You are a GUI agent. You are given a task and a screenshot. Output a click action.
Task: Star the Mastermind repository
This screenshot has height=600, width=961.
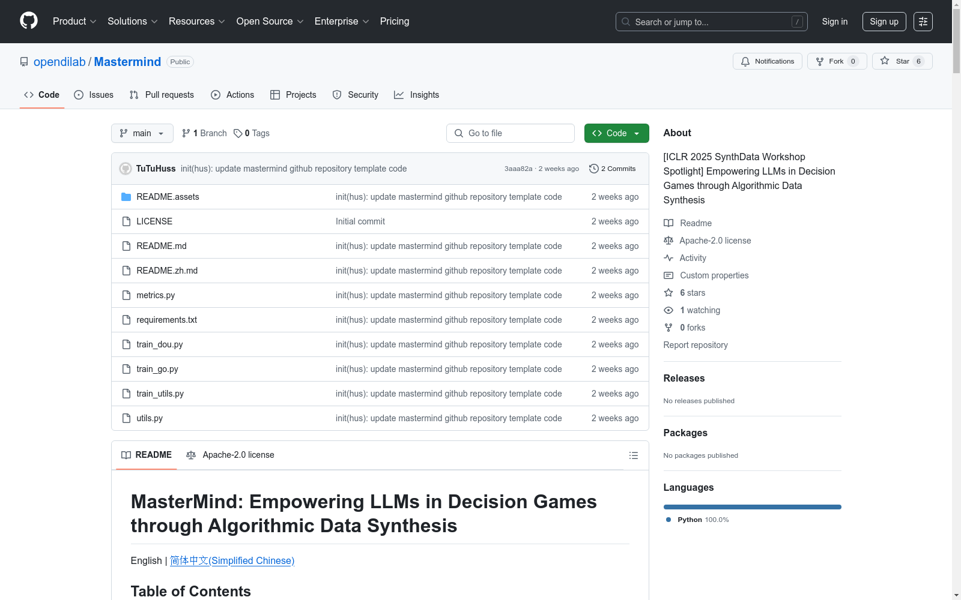902,61
